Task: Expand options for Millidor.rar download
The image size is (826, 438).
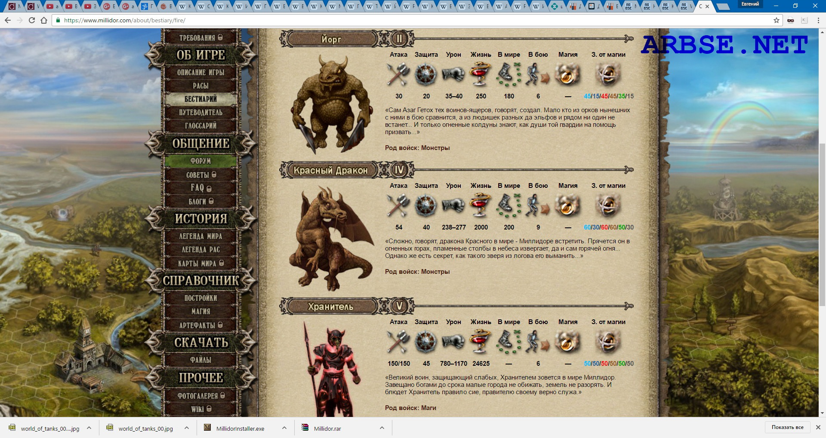Action: coord(382,428)
